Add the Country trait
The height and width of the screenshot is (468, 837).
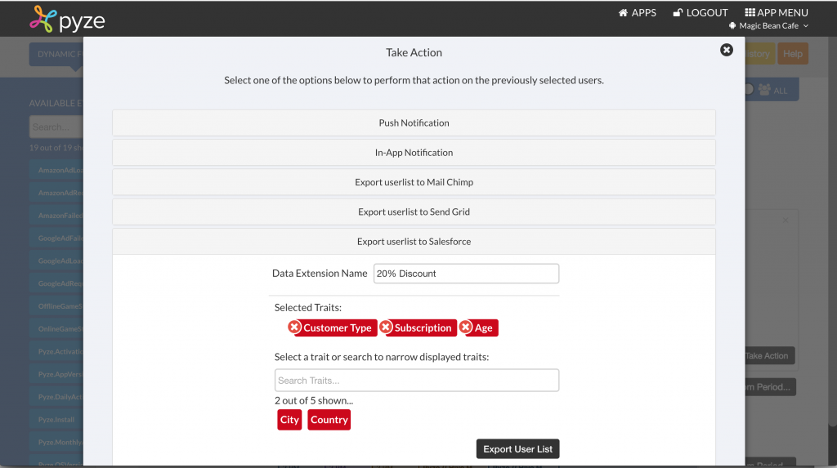pos(329,420)
